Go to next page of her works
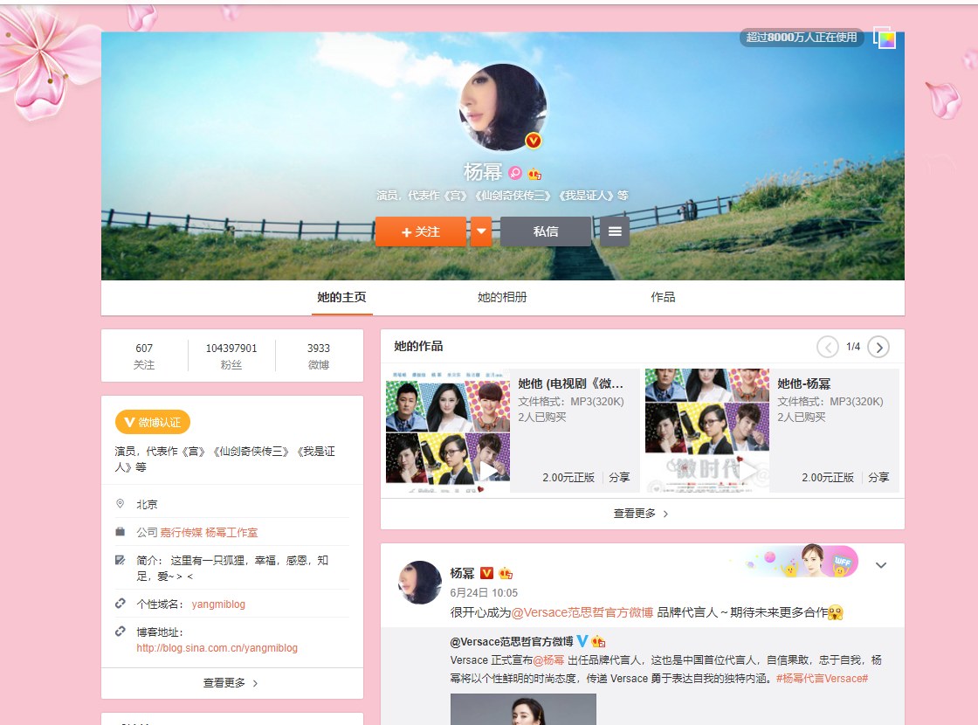Viewport: 978px width, 725px height. pyautogui.click(x=878, y=348)
